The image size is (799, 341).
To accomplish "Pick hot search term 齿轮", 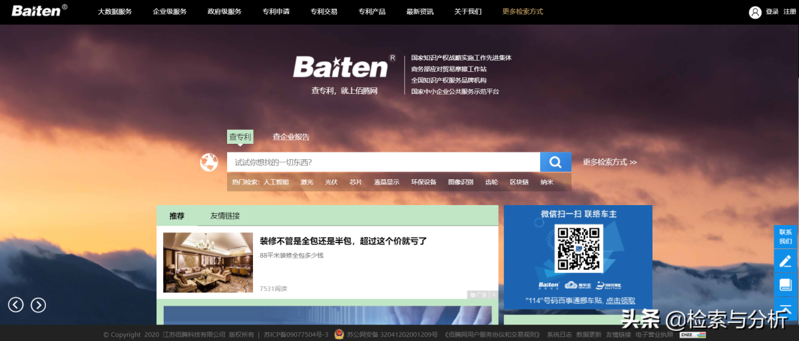I will click(x=491, y=182).
